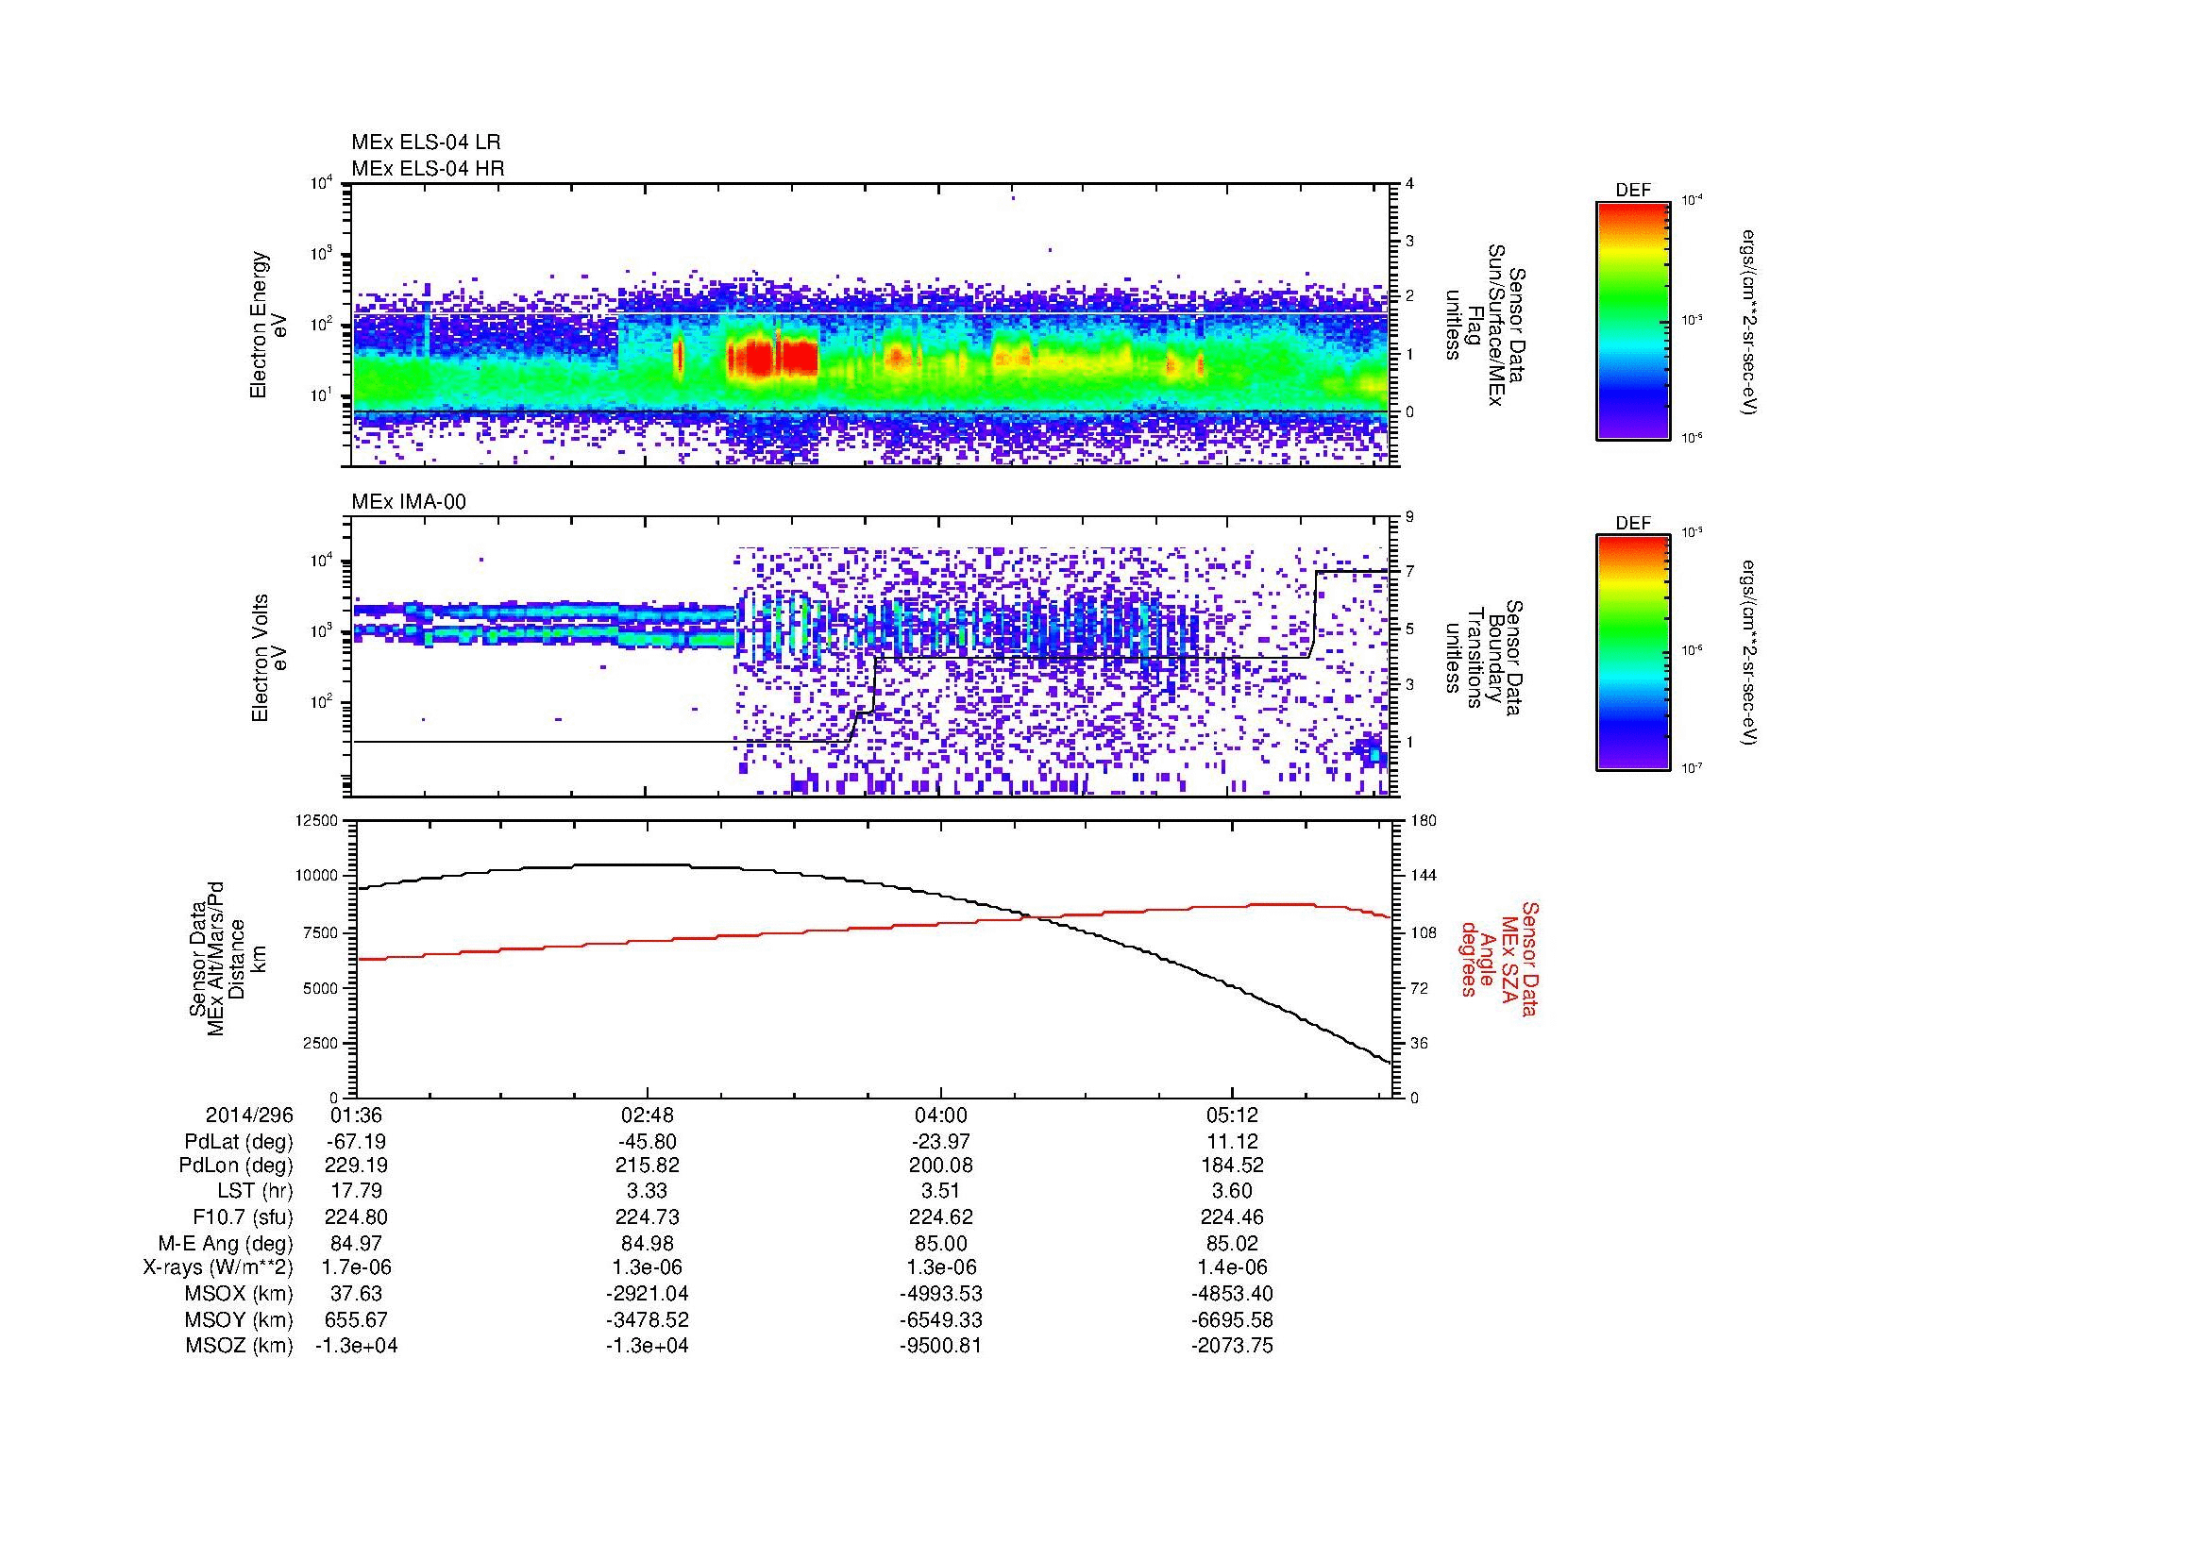The image size is (2208, 1560).
Task: Click the 'MEx ELS-04 HR' panel title
Action: point(428,168)
